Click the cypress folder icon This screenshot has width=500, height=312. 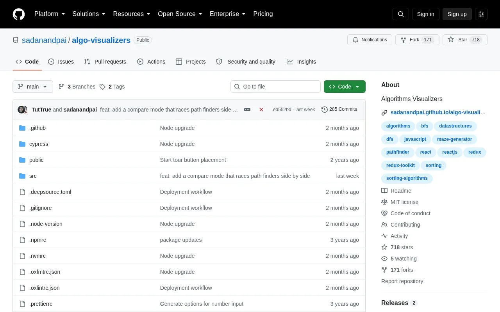pyautogui.click(x=22, y=144)
